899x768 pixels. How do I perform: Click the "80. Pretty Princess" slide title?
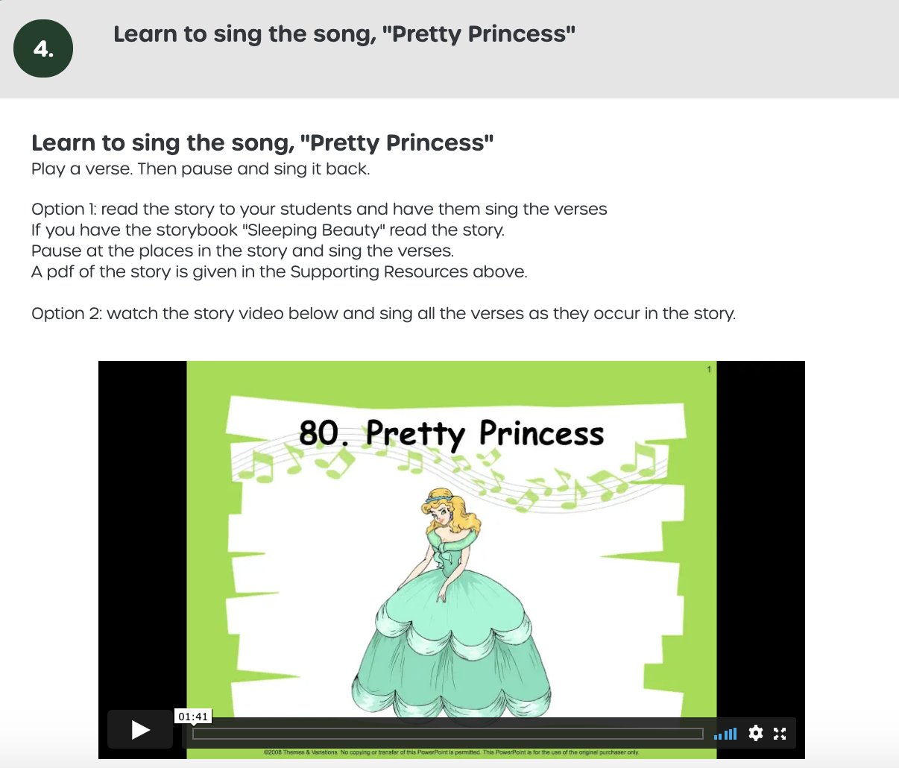point(451,432)
